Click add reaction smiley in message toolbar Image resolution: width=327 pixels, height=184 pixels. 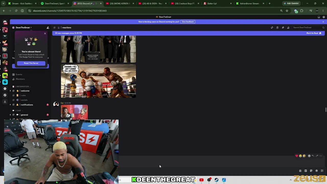click(x=309, y=156)
